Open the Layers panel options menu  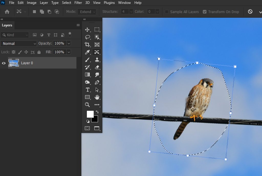coord(78,25)
